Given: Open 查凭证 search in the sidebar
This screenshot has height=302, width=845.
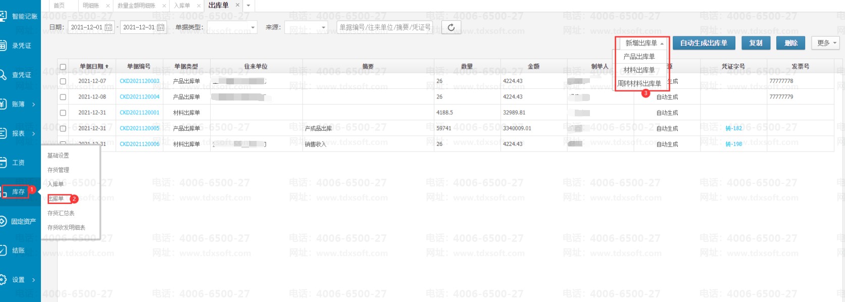Looking at the screenshot, I should [x=20, y=75].
